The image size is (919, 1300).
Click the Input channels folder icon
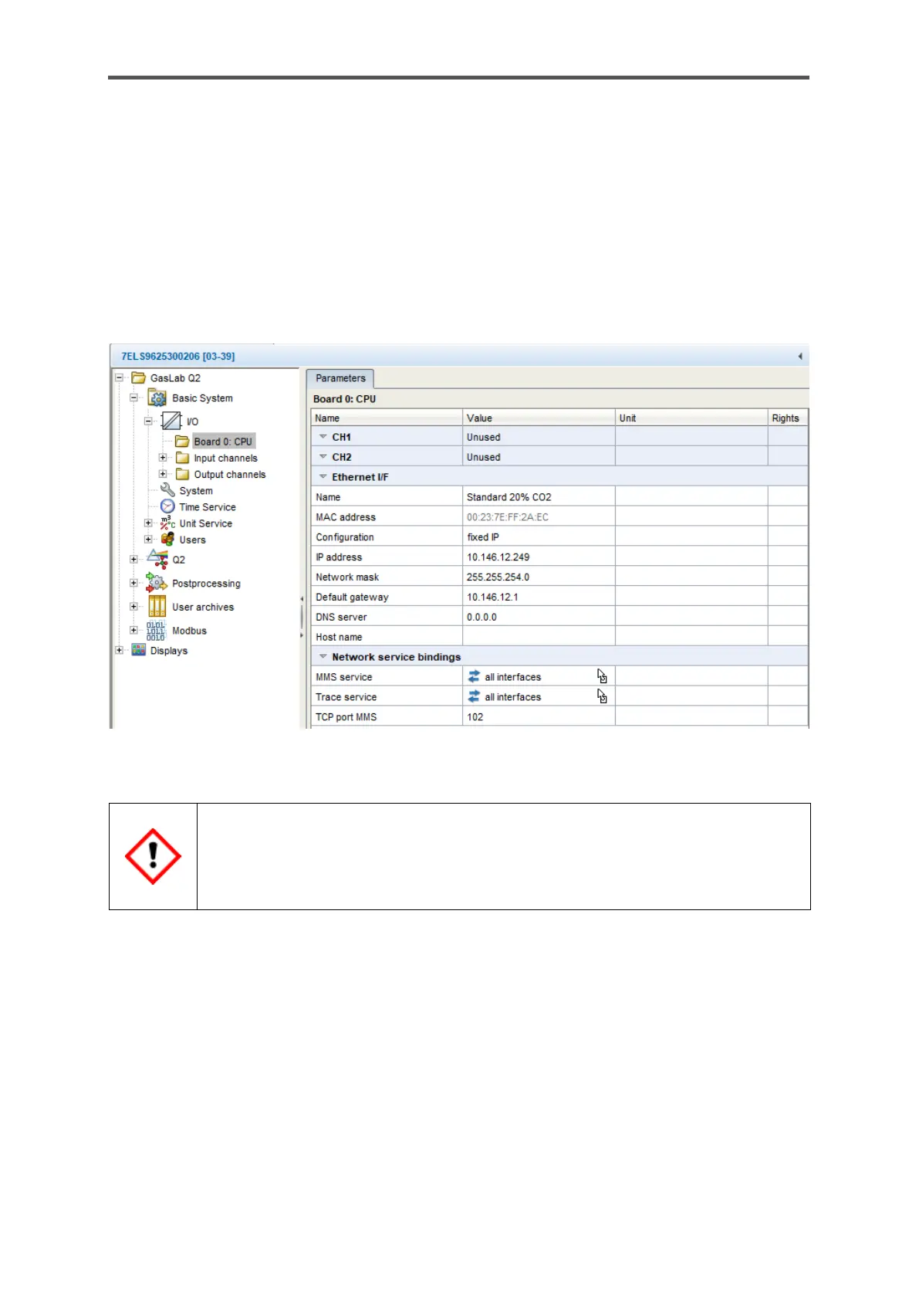coord(182,458)
